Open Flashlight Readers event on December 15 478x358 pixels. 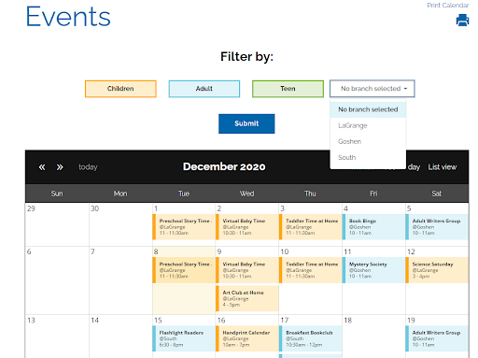184,338
